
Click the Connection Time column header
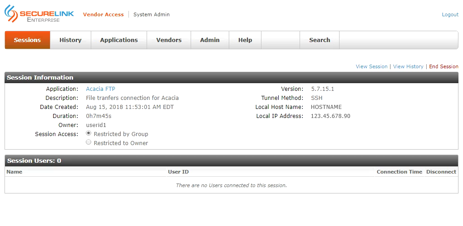(399, 172)
